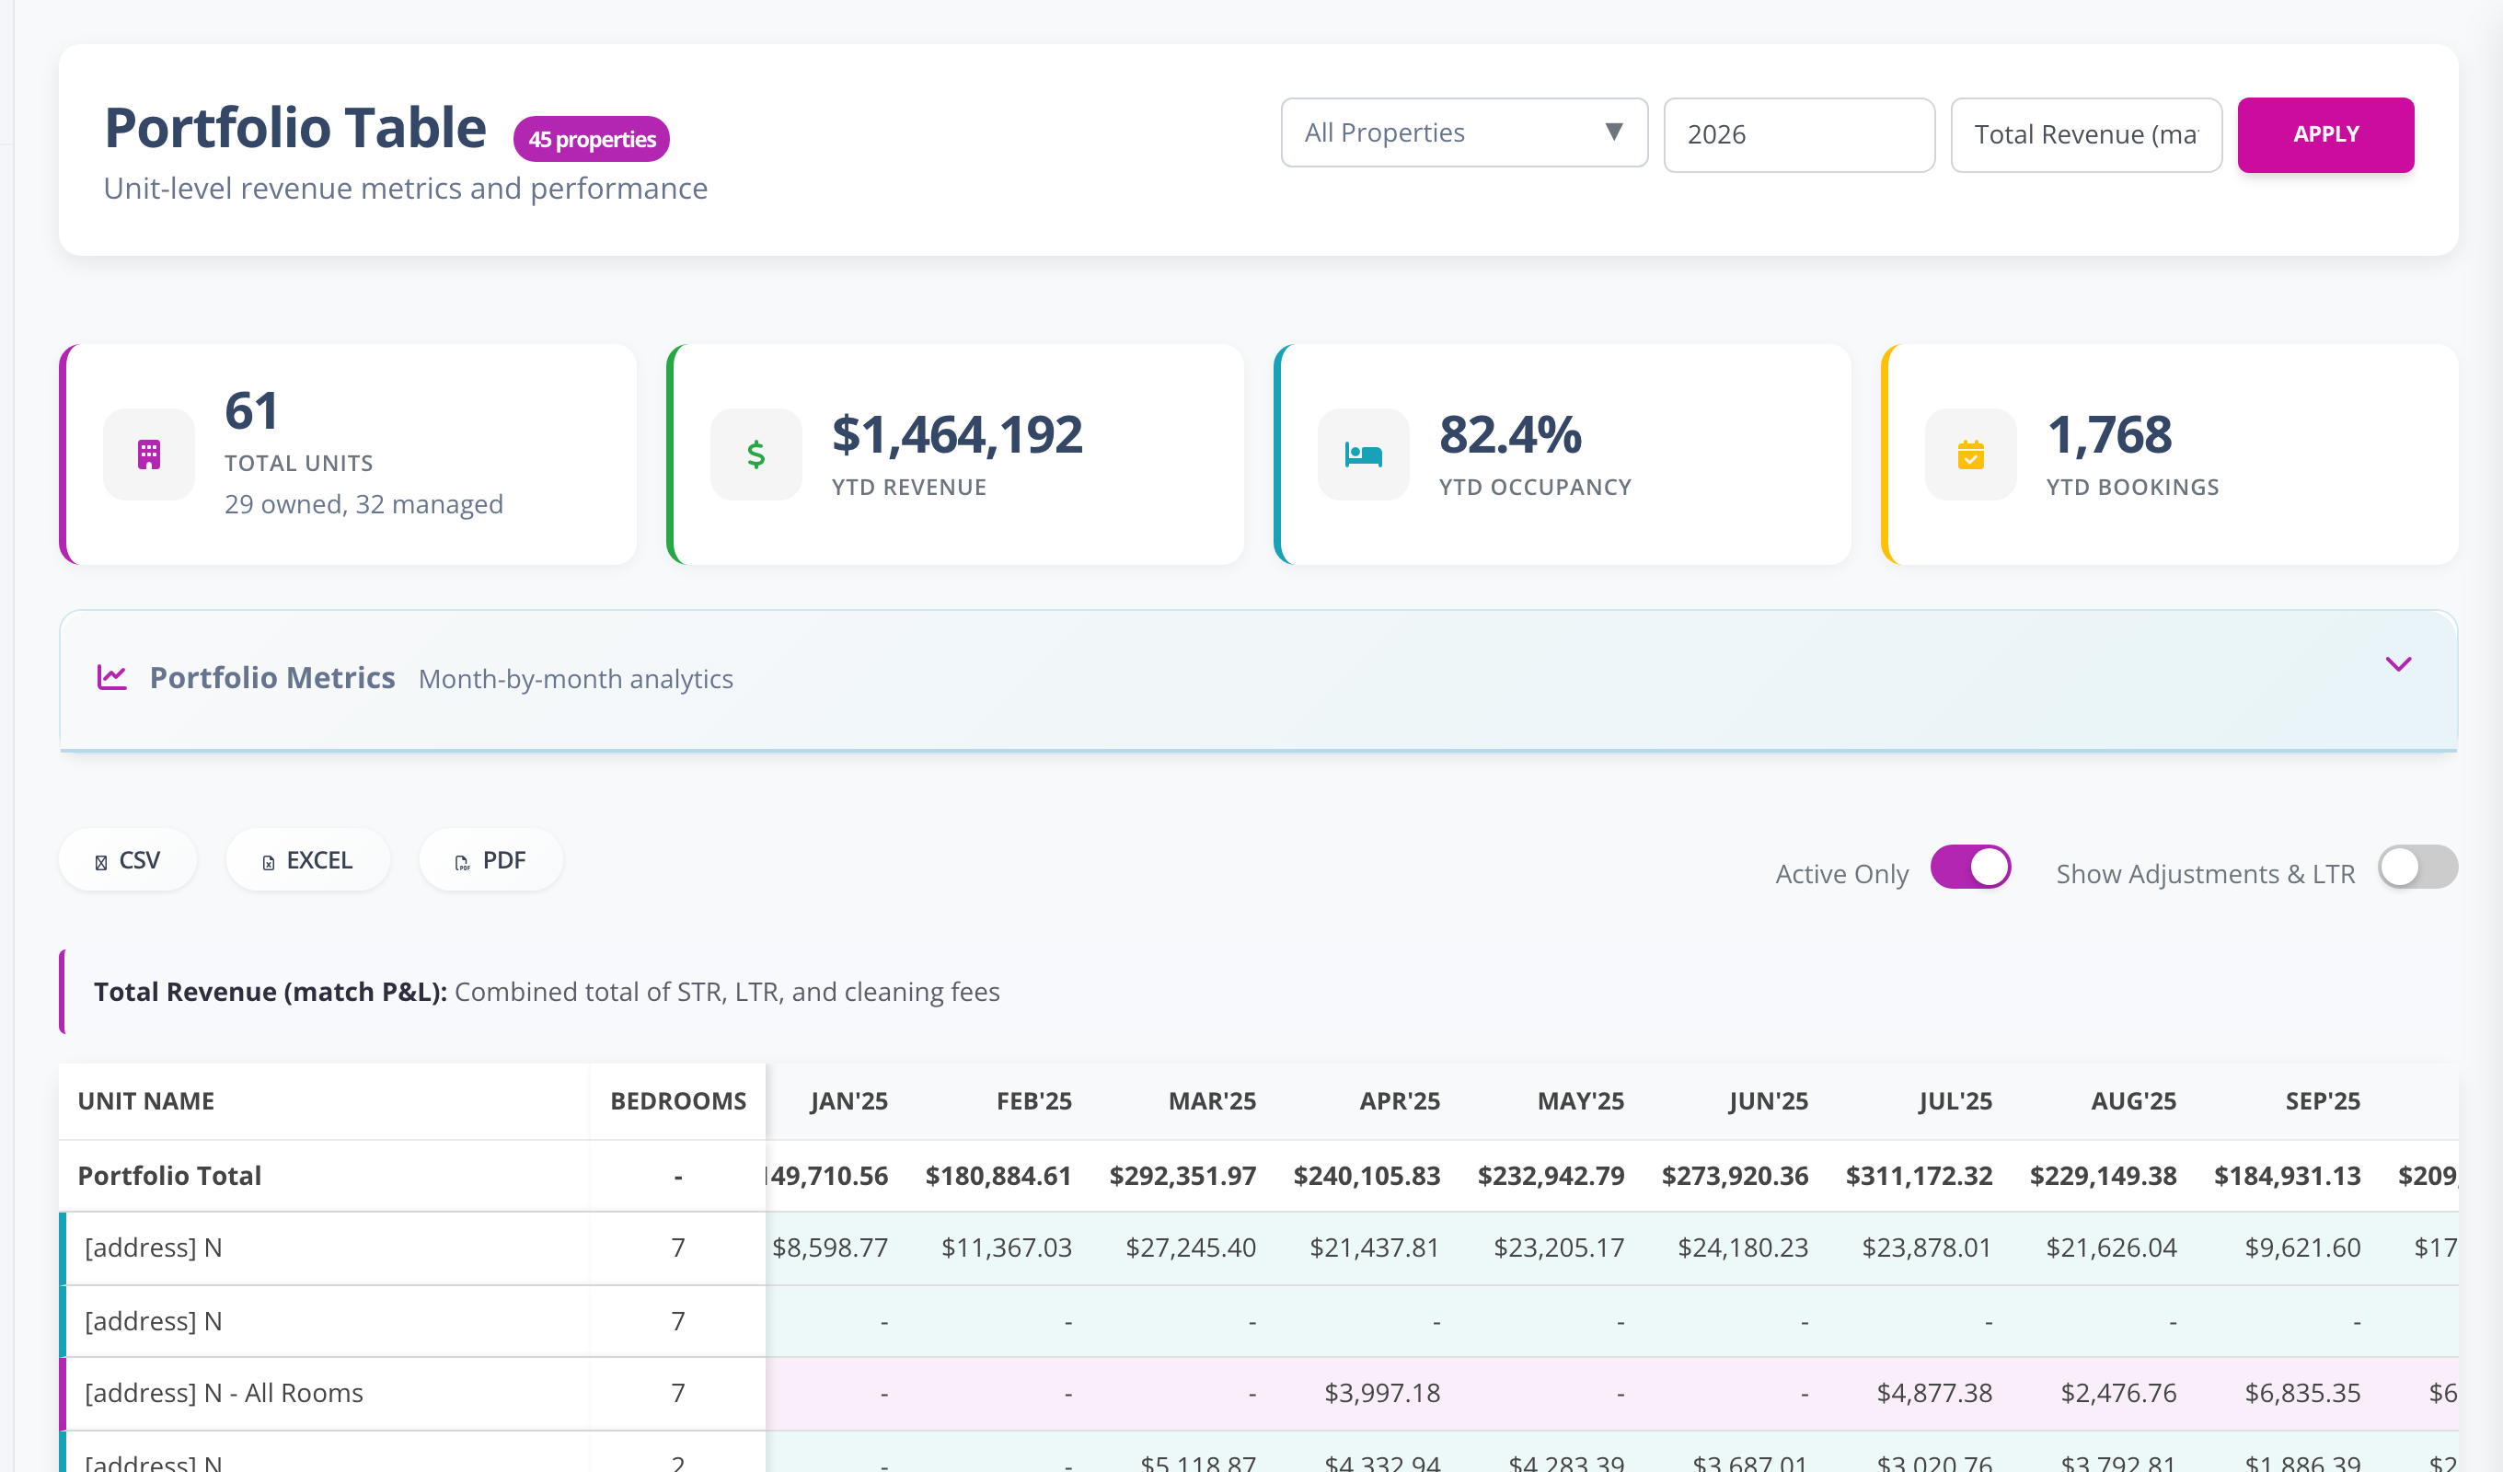Click the Apply button

tap(2325, 135)
